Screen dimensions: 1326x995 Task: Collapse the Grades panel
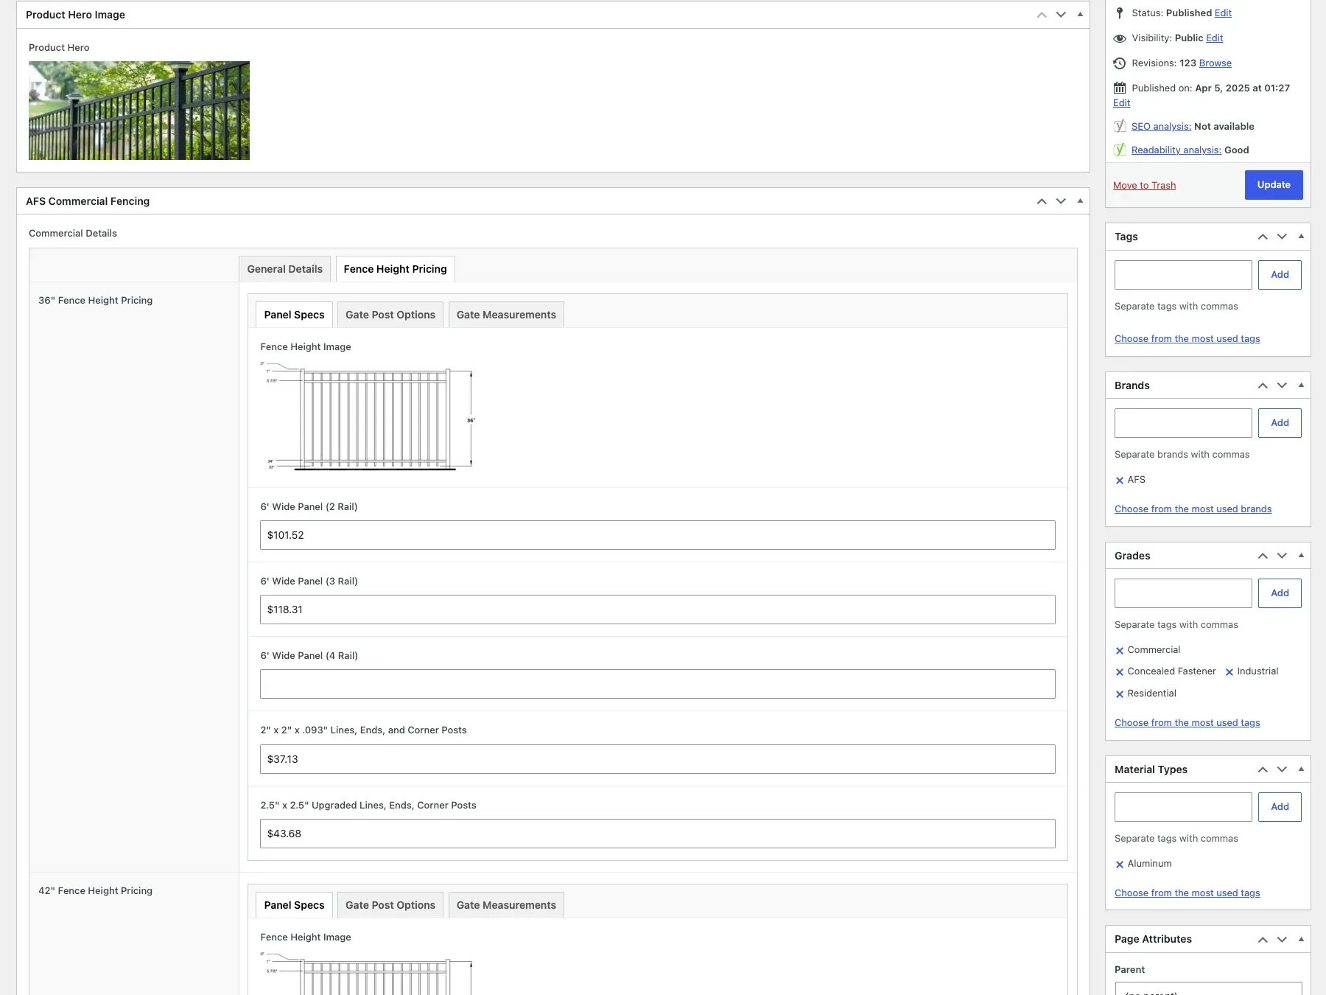pyautogui.click(x=1301, y=556)
